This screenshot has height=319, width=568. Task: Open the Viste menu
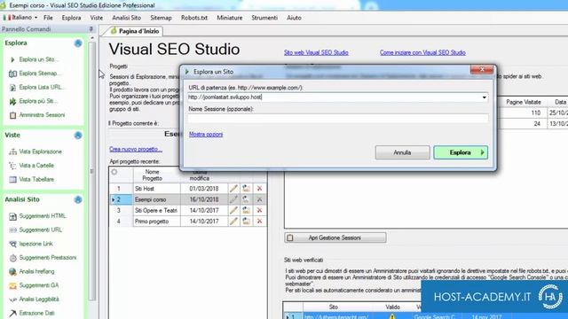click(x=97, y=18)
